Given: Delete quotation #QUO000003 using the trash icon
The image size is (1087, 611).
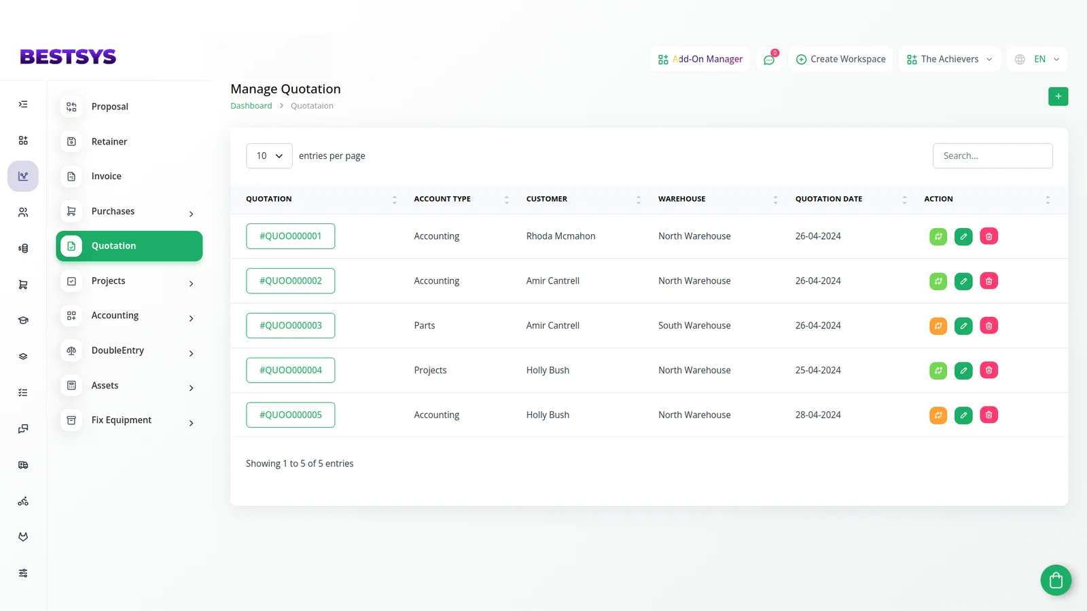Looking at the screenshot, I should [988, 326].
